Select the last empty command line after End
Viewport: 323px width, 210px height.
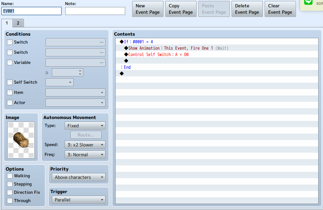tap(217, 73)
